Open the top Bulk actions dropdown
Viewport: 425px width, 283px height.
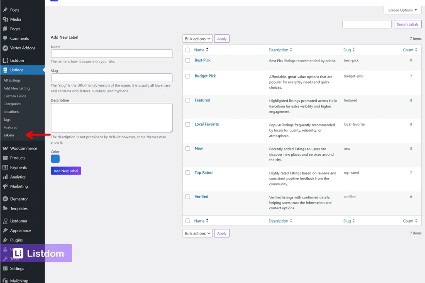pyautogui.click(x=197, y=38)
